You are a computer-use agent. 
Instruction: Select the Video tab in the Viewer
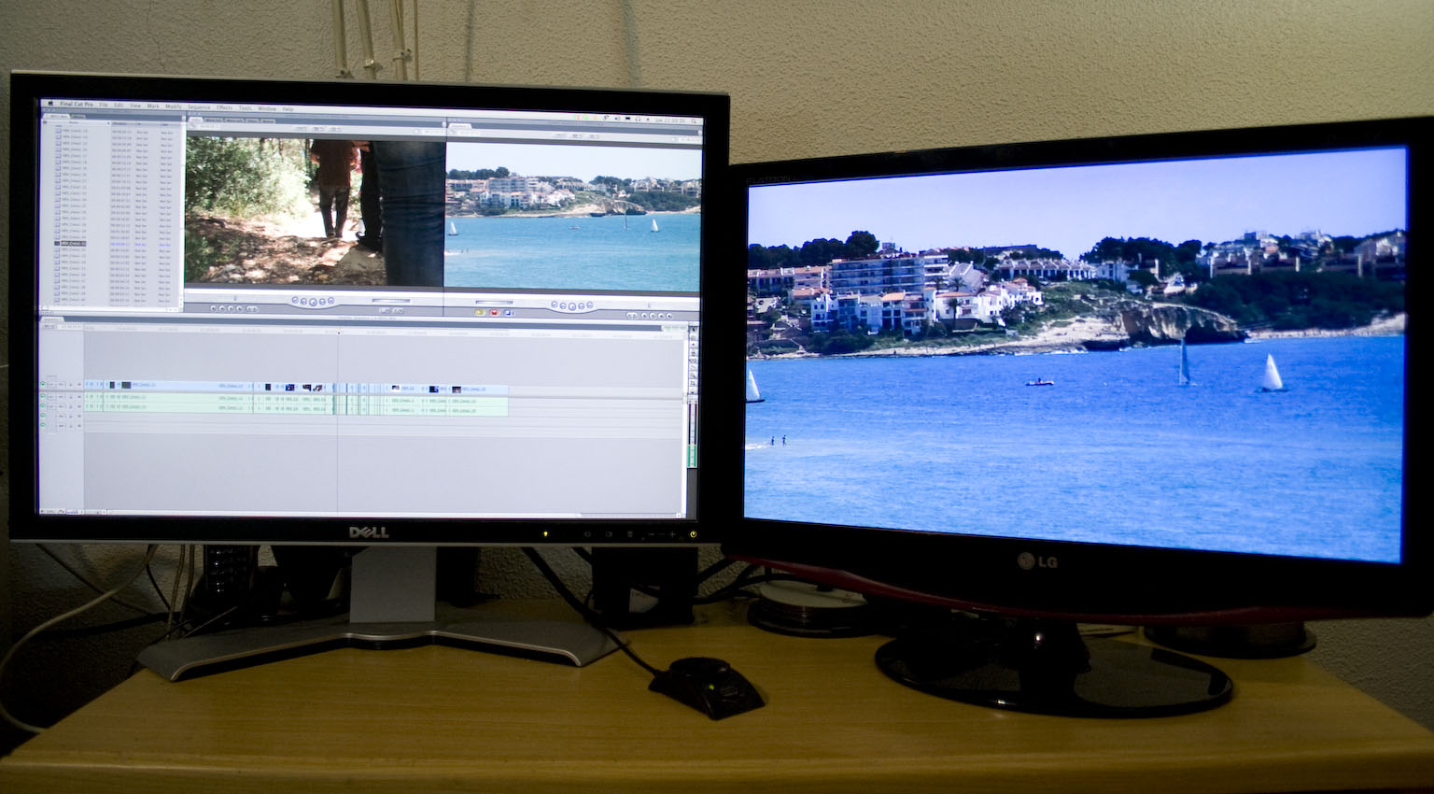(196, 120)
